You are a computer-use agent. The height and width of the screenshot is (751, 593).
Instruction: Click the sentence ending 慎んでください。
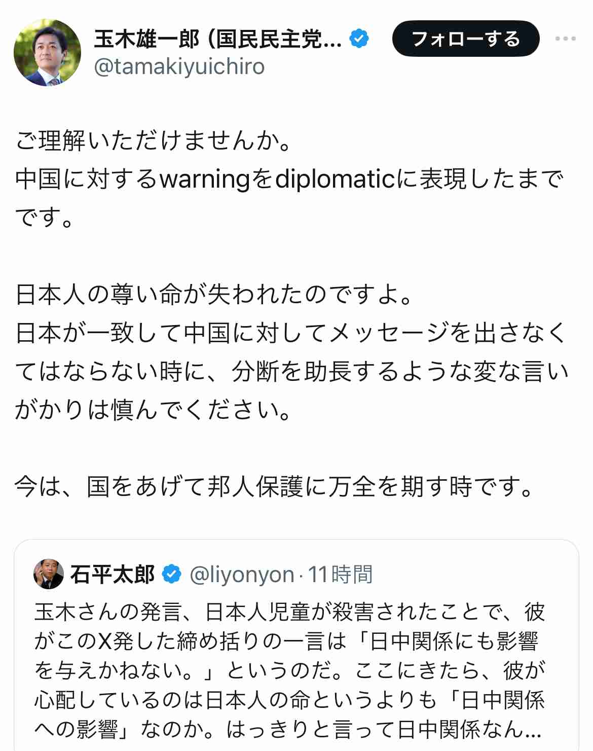point(291,371)
